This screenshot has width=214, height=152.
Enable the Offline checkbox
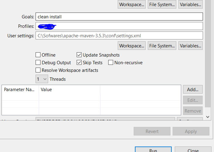coord(38,55)
